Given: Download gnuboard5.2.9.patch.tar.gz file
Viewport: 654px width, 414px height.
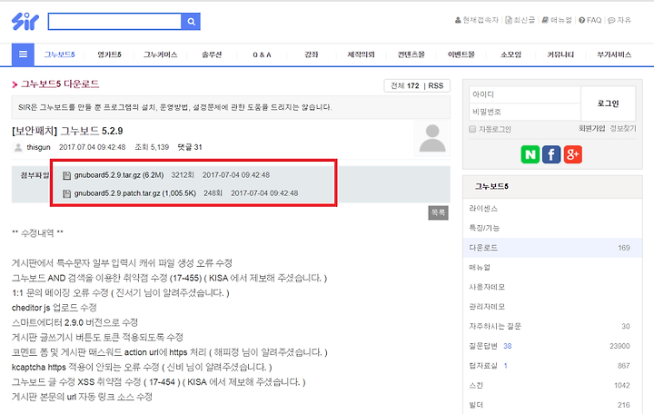Looking at the screenshot, I should click(135, 193).
